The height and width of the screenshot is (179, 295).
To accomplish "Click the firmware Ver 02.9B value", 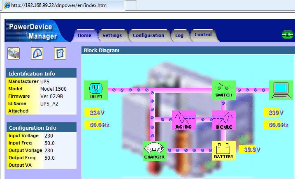I will tap(51, 96).
